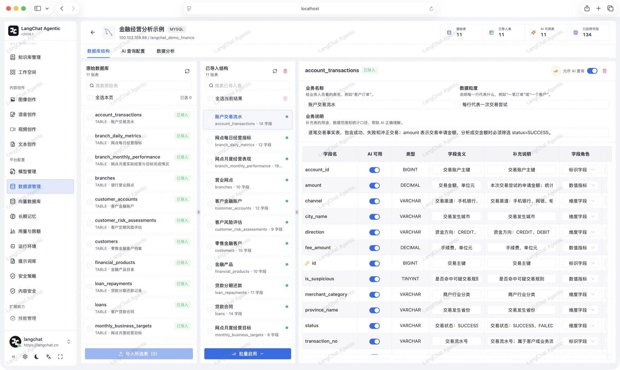Turn off the 允许 AI 查询 switch
Image resolution: width=620 pixels, height=370 pixels.
[592, 71]
